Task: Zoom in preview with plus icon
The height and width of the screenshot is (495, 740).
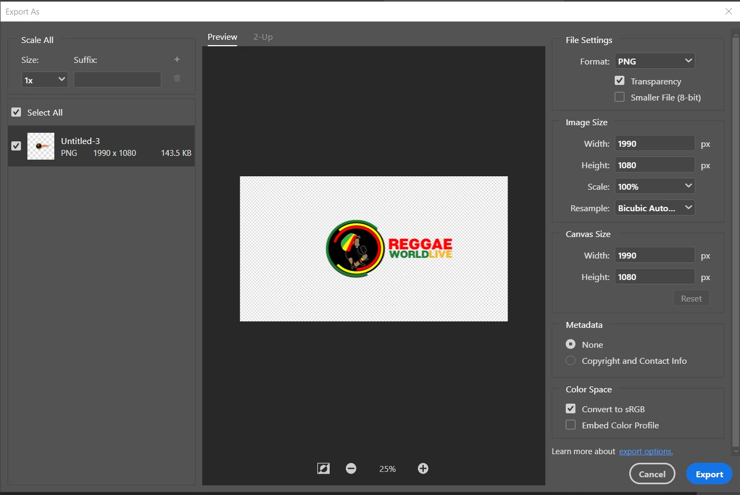Action: (423, 469)
